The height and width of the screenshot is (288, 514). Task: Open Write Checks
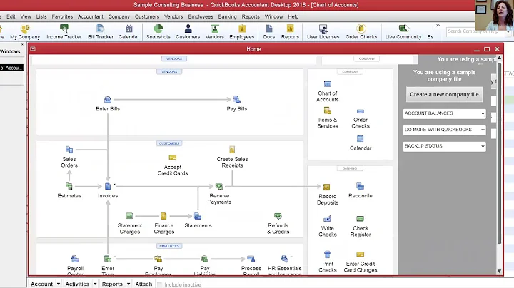pos(328,226)
